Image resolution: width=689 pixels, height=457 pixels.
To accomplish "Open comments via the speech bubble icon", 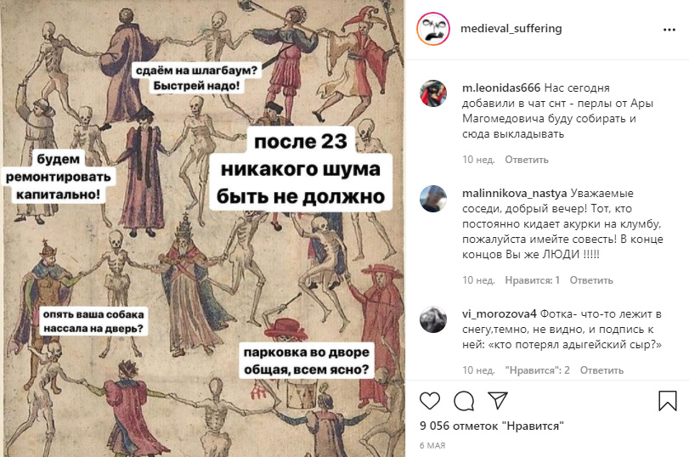I will tap(464, 401).
